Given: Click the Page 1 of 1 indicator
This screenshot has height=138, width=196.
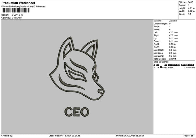Looking at the screenshot, I should 189,136.
